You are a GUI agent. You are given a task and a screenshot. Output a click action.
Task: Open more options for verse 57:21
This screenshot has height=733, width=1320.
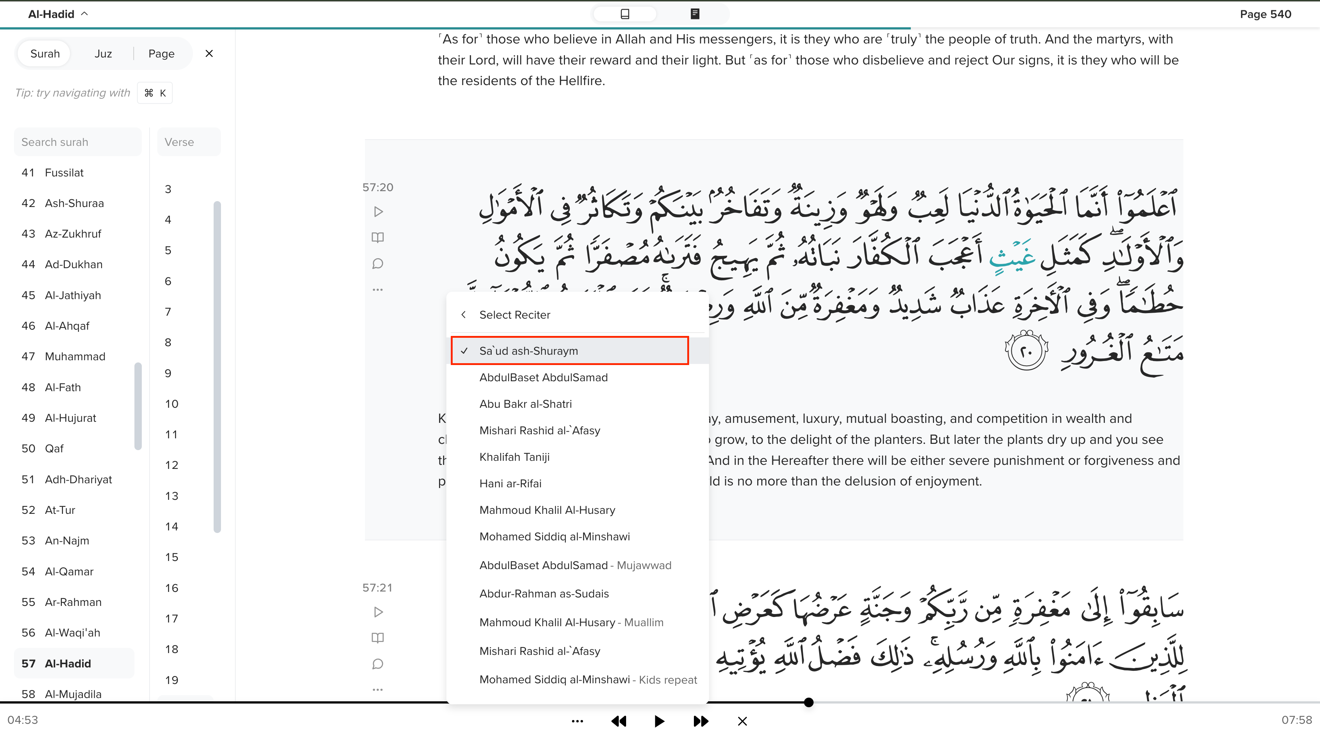378,690
